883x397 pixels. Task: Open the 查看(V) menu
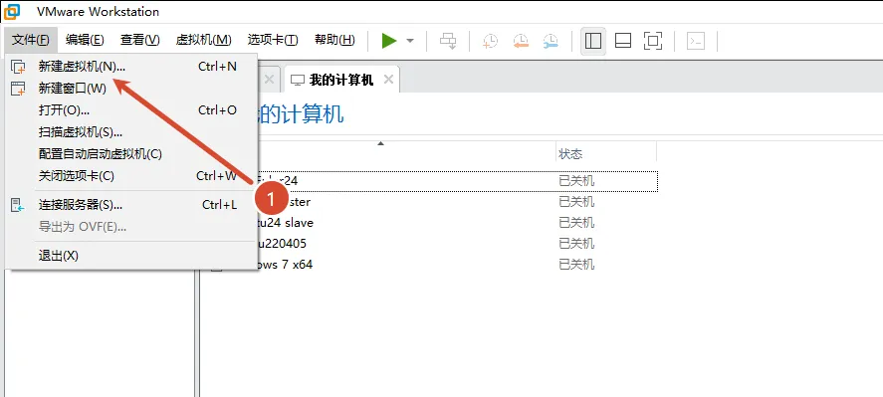[x=139, y=40]
